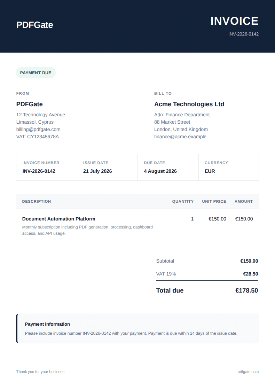
Task: Click the AMOUNT column header
Action: (244, 201)
